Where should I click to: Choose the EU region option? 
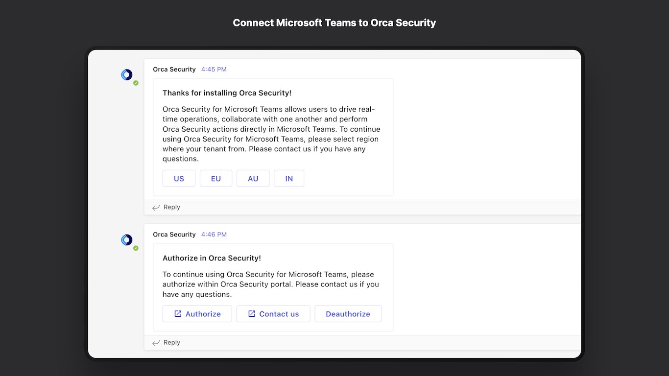coord(216,179)
